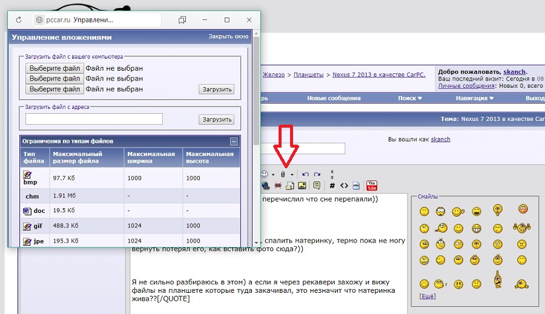Click the paperclip attachment icon in editor toolbar
Viewport: 545px width, 314px height.
(283, 174)
